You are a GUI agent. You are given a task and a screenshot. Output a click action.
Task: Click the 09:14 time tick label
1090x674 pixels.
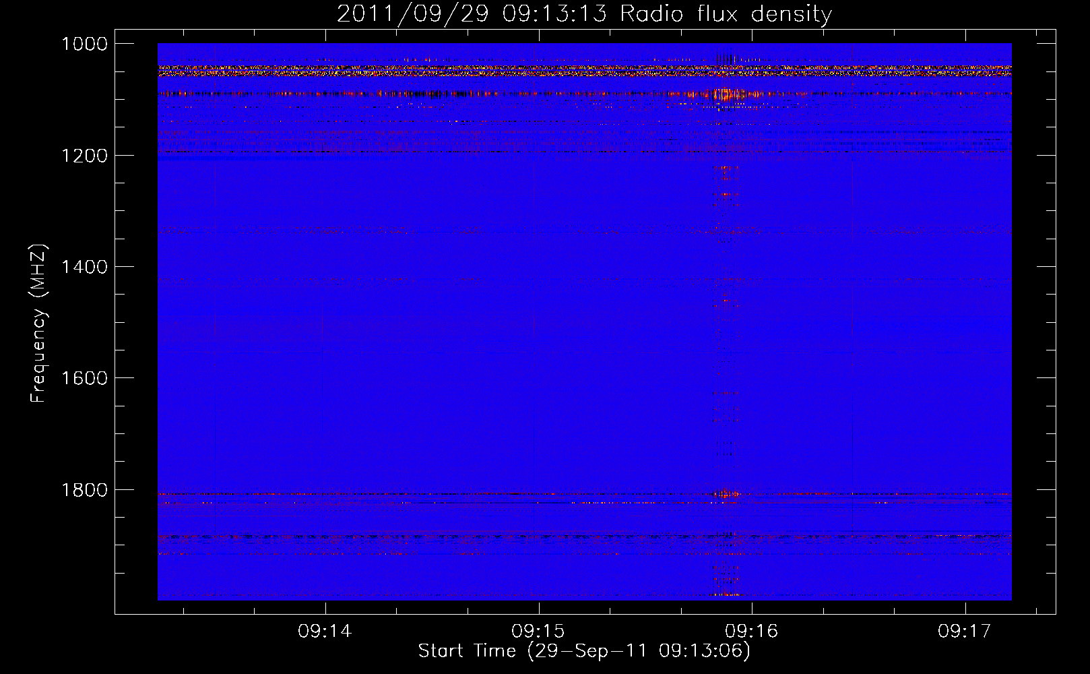tap(325, 631)
